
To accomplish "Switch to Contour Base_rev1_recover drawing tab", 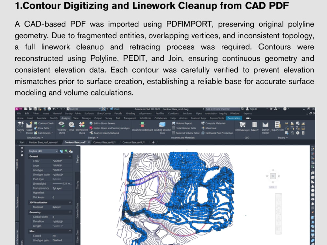I will pyautogui.click(x=43, y=142).
